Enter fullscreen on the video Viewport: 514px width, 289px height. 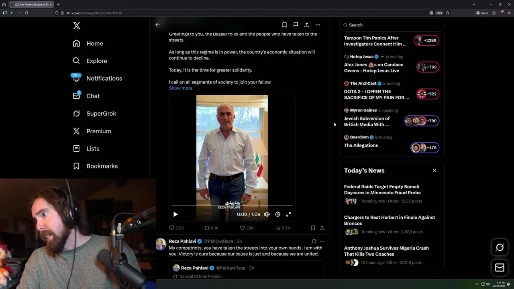(x=288, y=214)
